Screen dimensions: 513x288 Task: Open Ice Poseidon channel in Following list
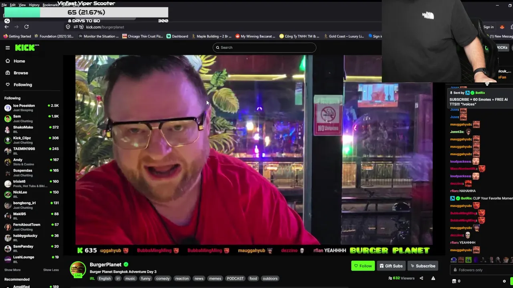tap(31, 108)
